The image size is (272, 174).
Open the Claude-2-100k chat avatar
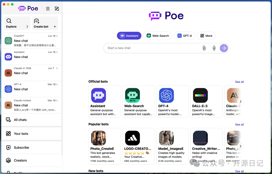click(8, 73)
